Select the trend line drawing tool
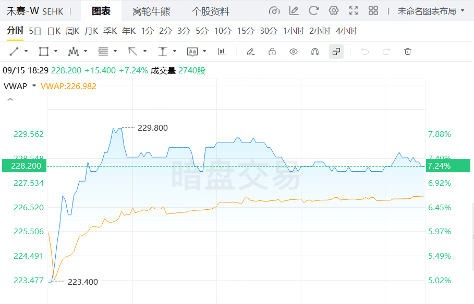 point(15,52)
